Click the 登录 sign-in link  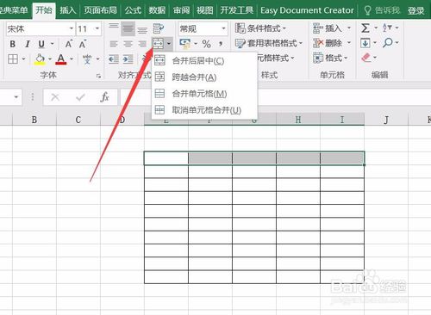coord(415,10)
